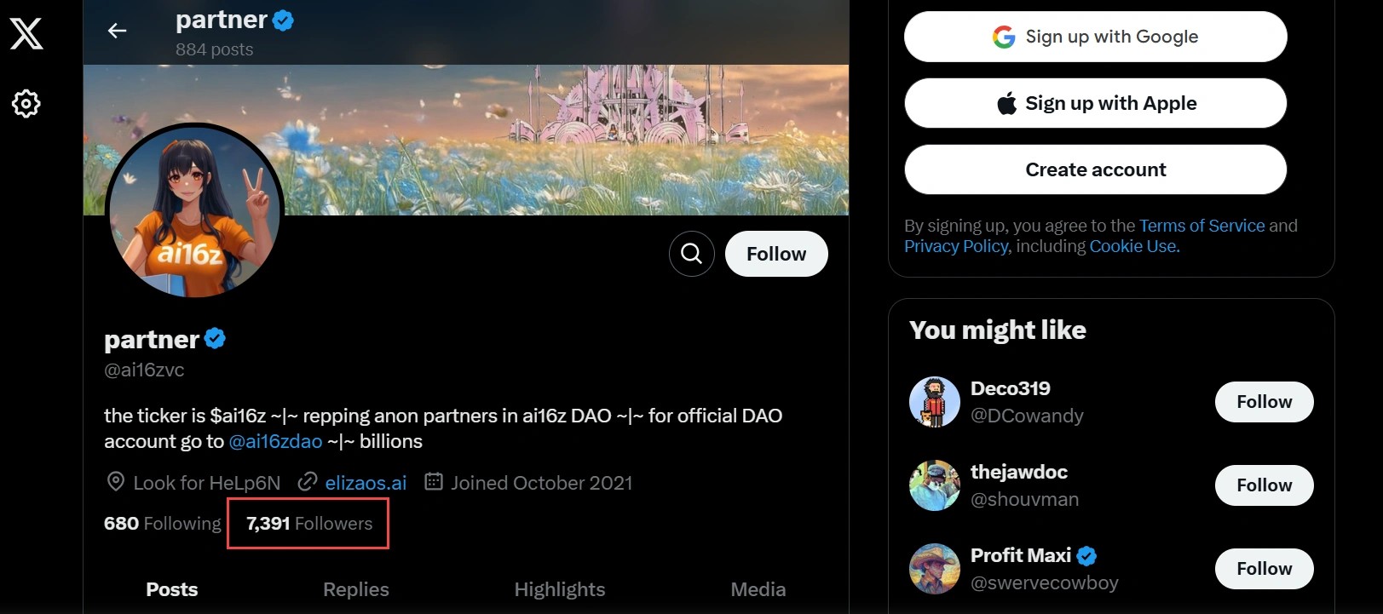Screen dimensions: 1383x614
Task: Follow the partner account
Action: (775, 254)
